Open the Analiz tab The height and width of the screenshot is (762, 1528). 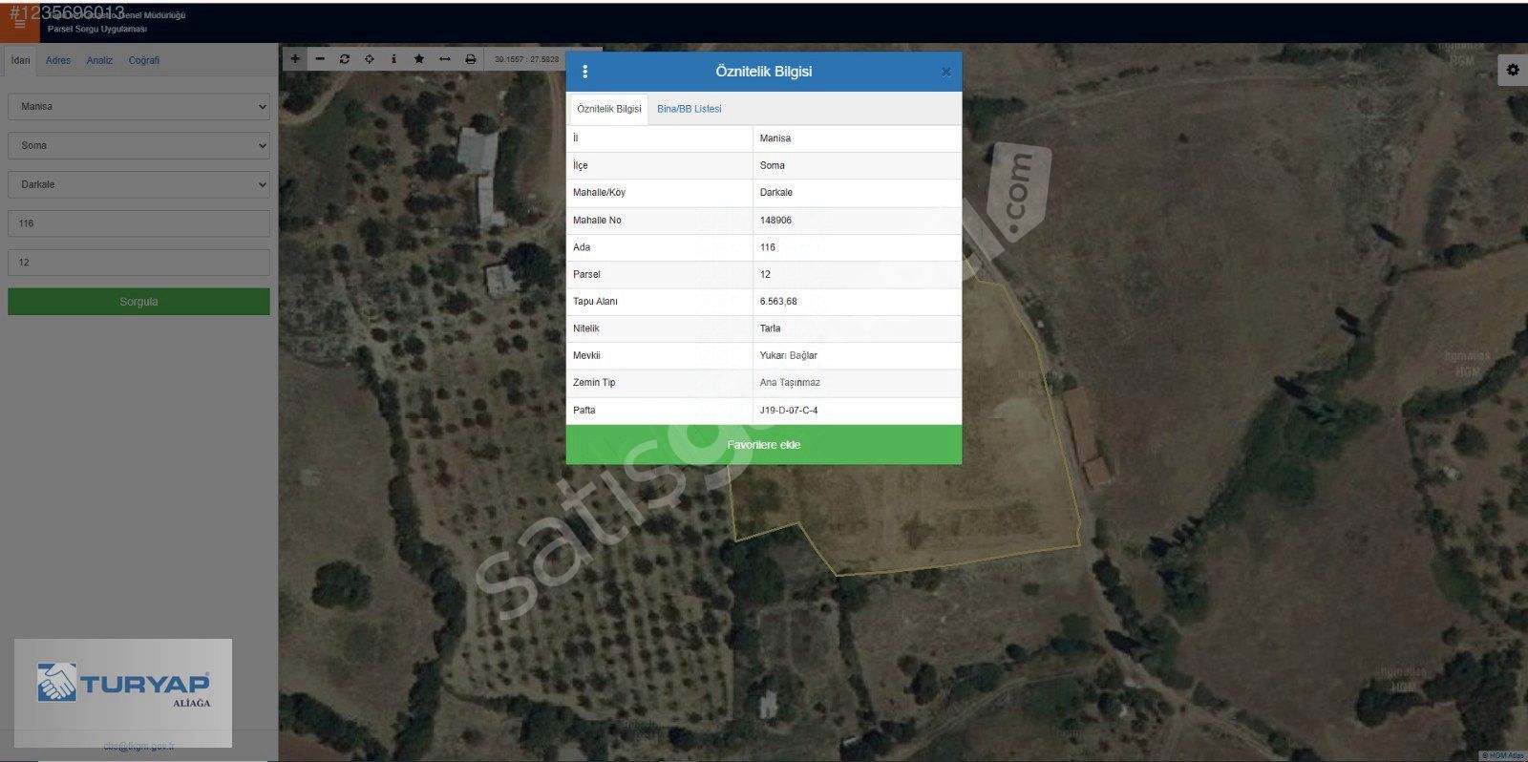click(x=99, y=60)
